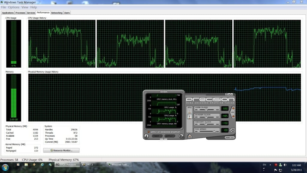Click the Resource Monitor button
The height and width of the screenshot is (173, 307).
pyautogui.click(x=61, y=150)
